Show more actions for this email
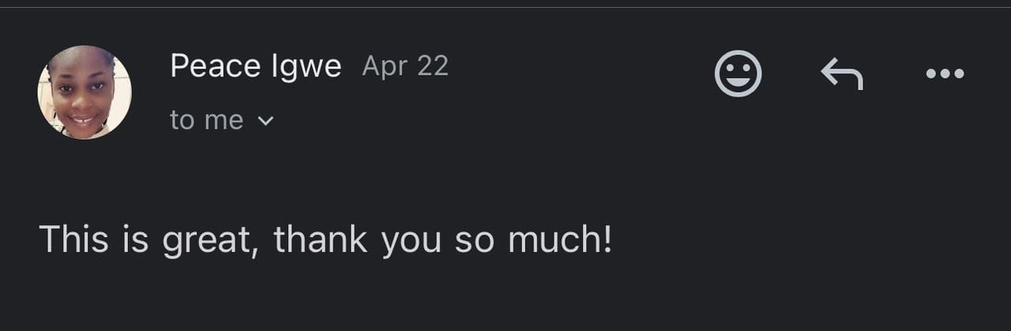1011x331 pixels. [x=945, y=74]
